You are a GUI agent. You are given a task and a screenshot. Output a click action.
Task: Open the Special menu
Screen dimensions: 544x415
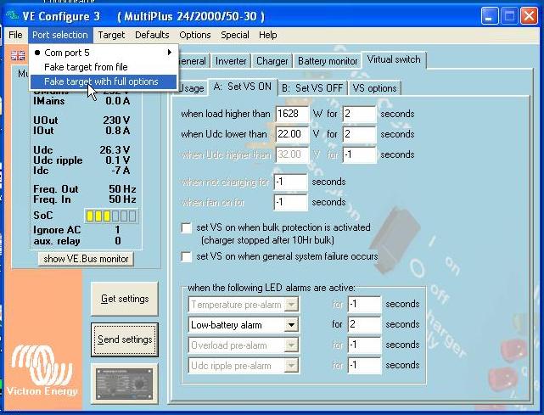235,35
